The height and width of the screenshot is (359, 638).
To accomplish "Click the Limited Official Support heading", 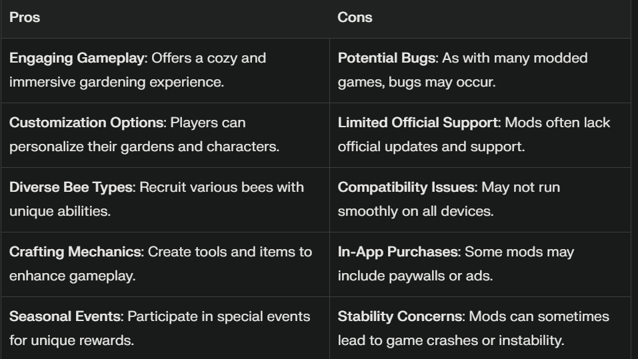I will pos(418,123).
